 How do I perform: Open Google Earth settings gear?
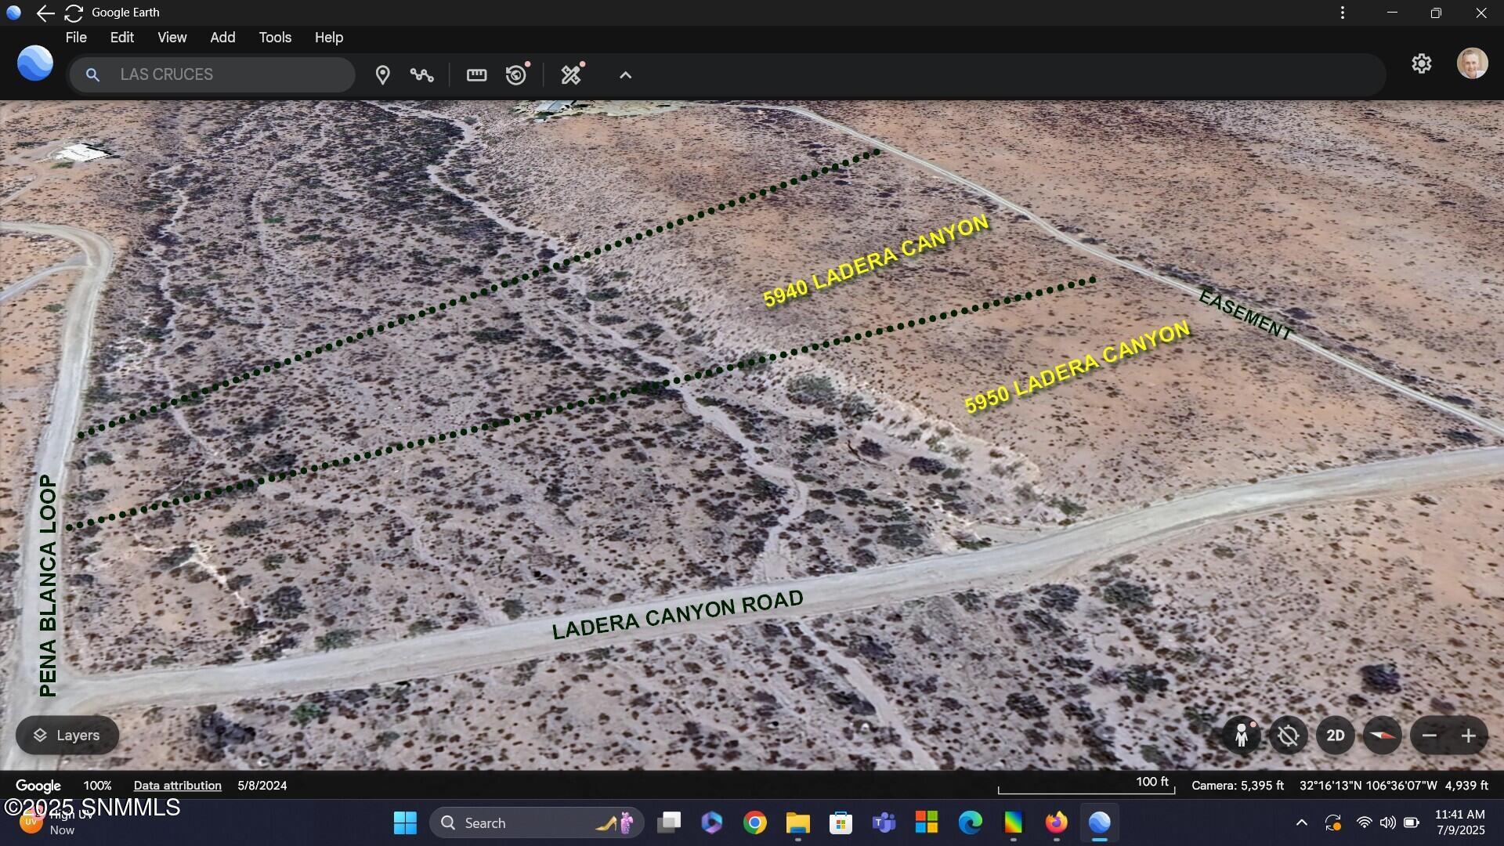click(1422, 63)
